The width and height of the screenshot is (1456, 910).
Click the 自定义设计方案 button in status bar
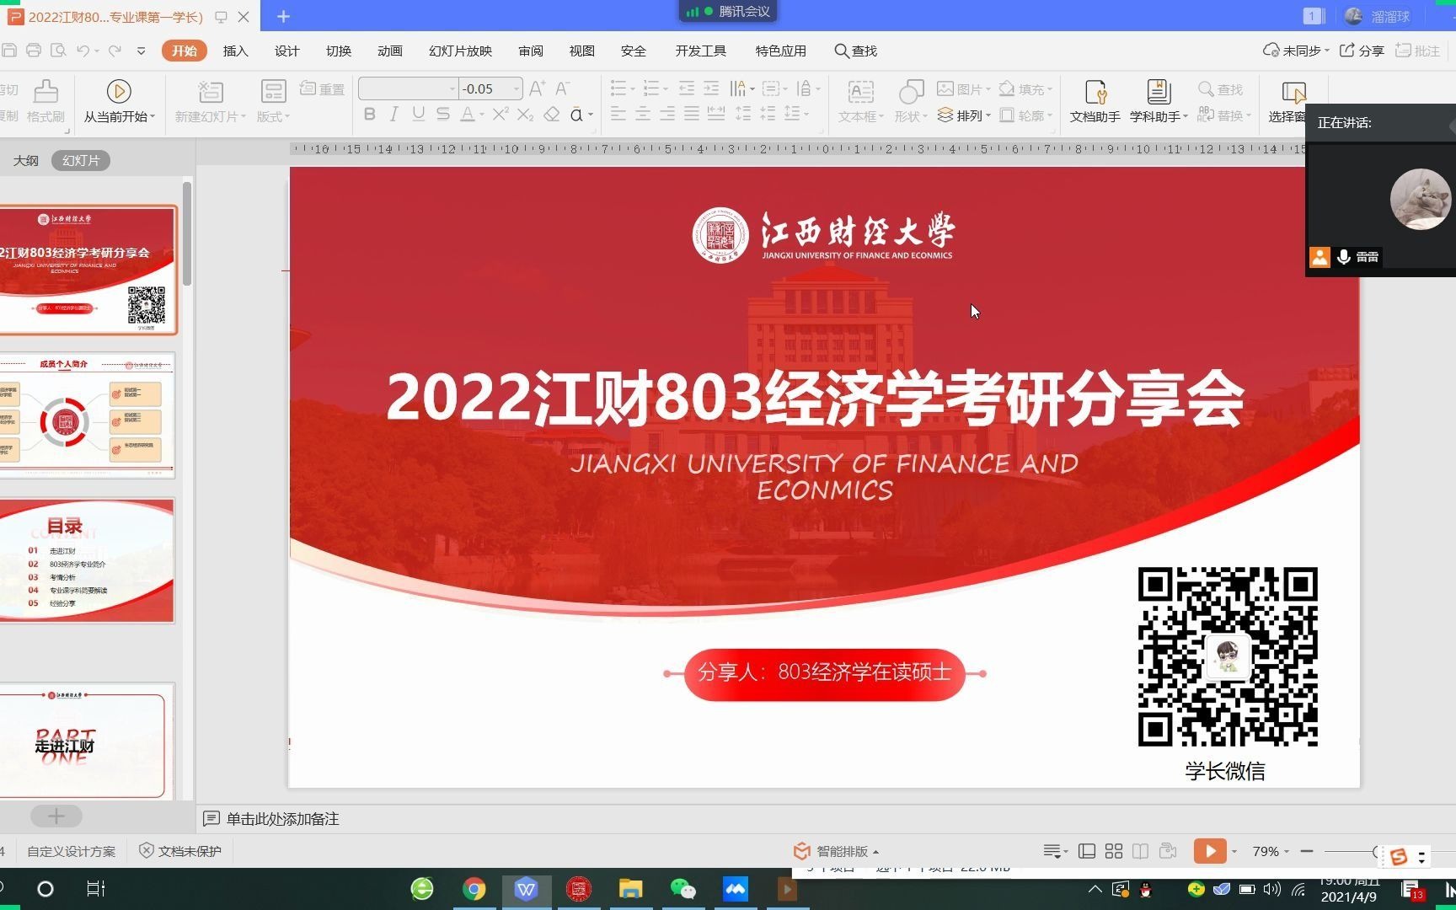(72, 851)
